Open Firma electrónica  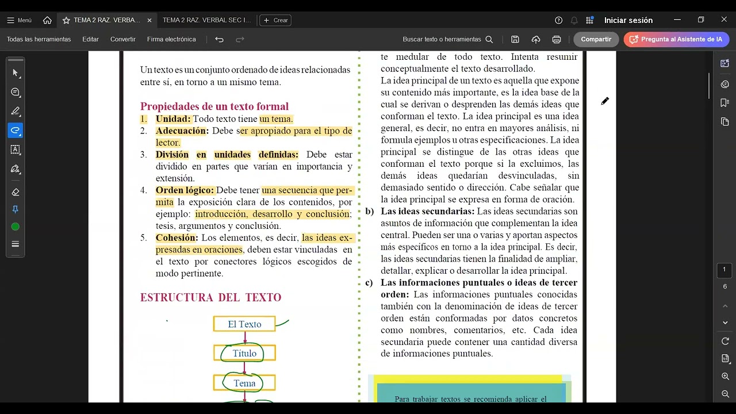coord(171,39)
